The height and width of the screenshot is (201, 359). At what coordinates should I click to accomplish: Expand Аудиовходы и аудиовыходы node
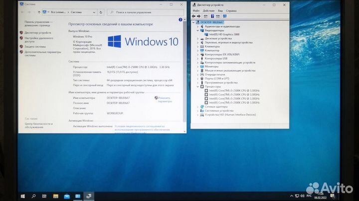[x=198, y=26]
